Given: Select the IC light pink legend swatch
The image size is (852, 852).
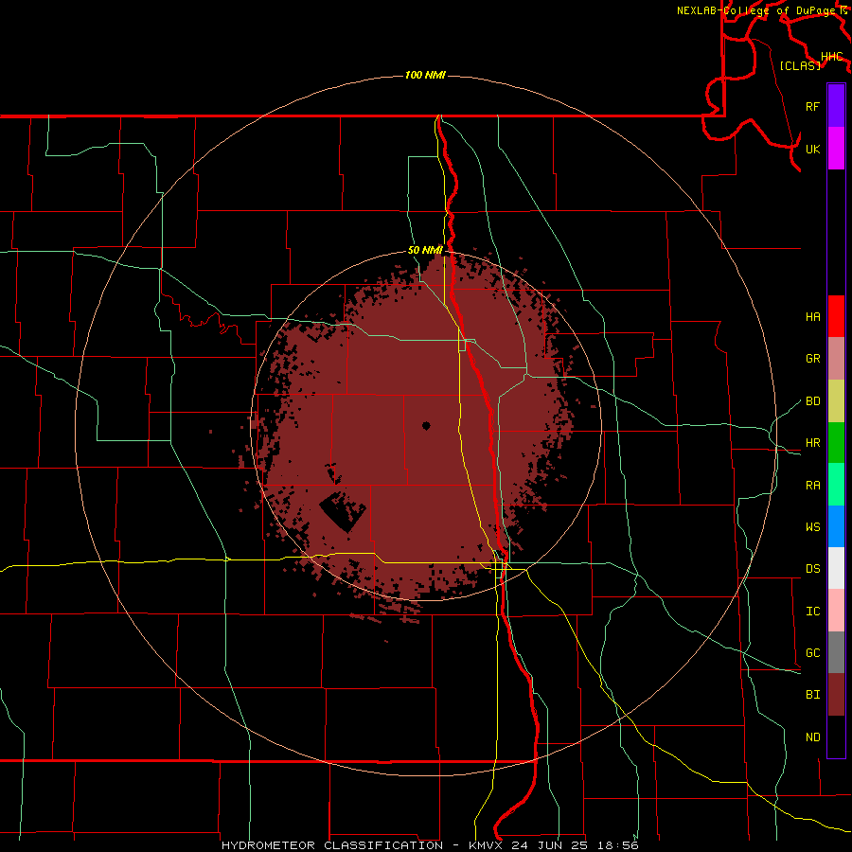Looking at the screenshot, I should pyautogui.click(x=836, y=611).
